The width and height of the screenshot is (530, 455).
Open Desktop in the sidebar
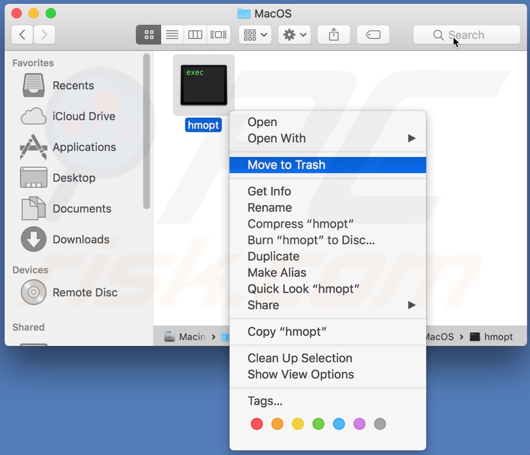(x=73, y=178)
